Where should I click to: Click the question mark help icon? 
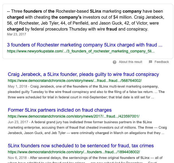[x=115, y=62]
